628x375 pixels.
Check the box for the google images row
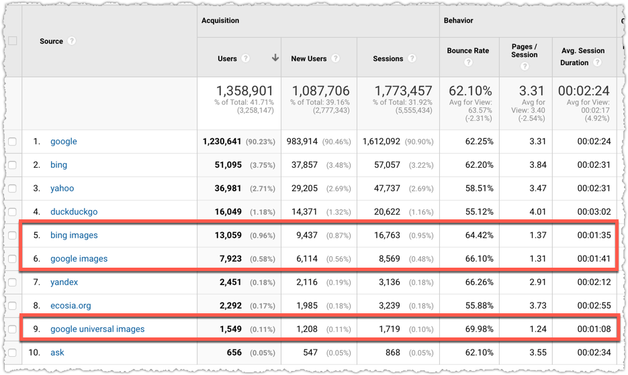coord(12,259)
